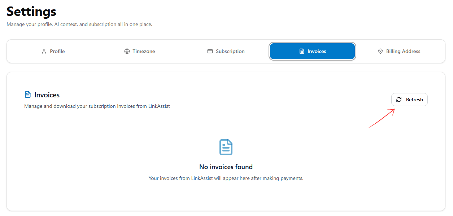The height and width of the screenshot is (216, 453).
Task: Click the Subscription credit card icon
Action: (x=210, y=51)
